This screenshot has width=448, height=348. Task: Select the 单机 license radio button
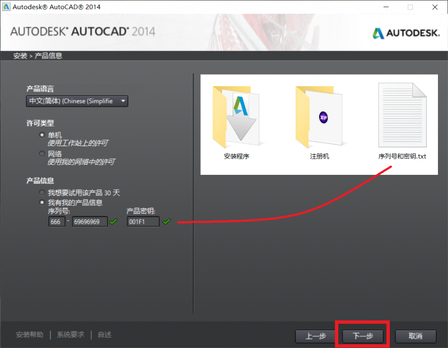tap(42, 135)
